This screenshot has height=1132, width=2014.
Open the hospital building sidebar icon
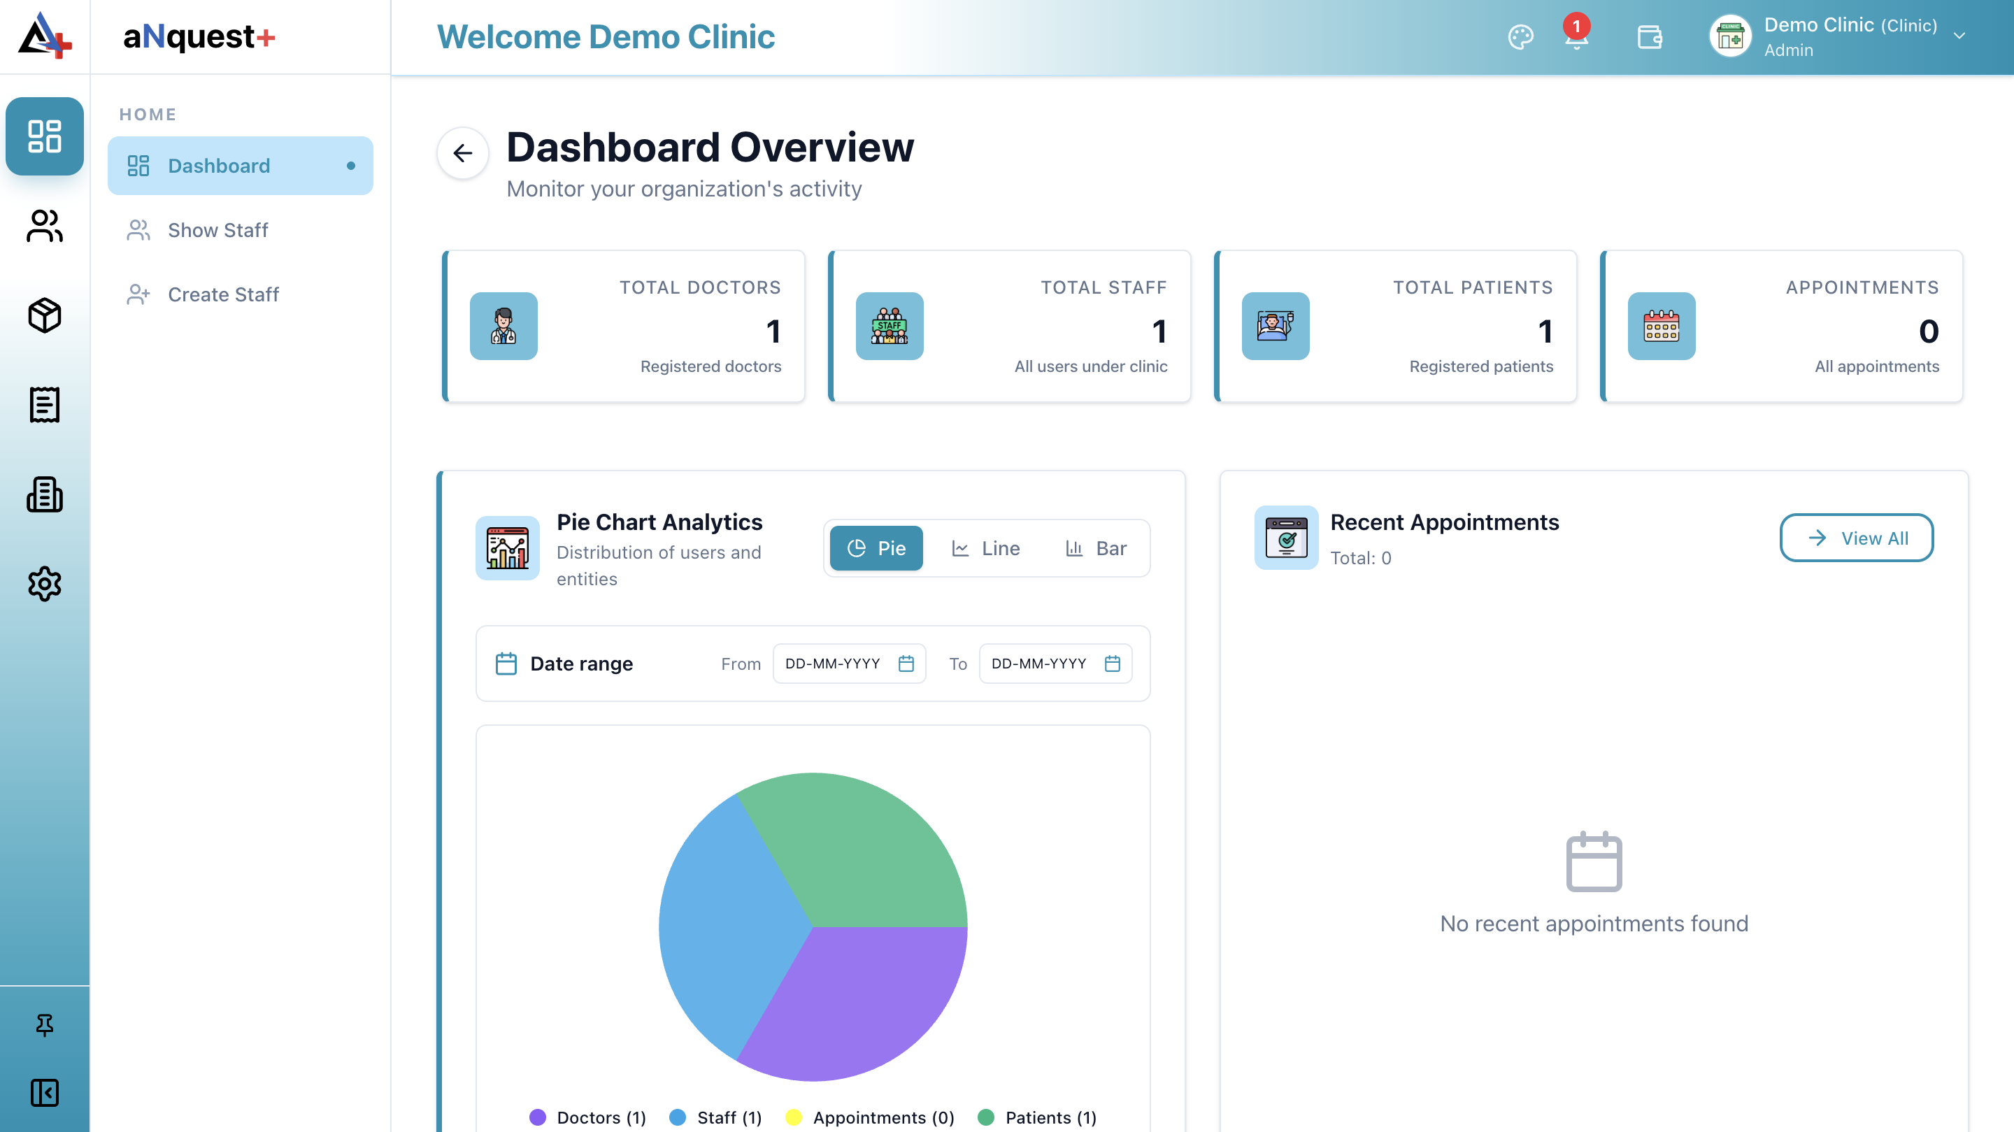(45, 495)
